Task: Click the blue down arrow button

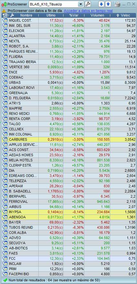Action: [x=101, y=4]
